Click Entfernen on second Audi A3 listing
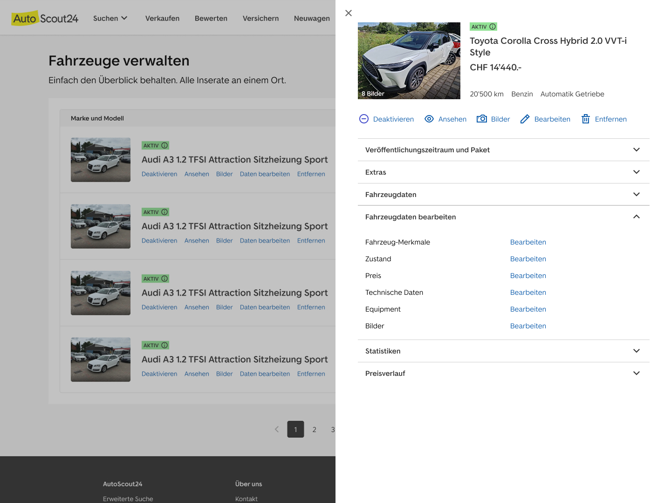The width and height of the screenshot is (671, 503). click(x=311, y=241)
